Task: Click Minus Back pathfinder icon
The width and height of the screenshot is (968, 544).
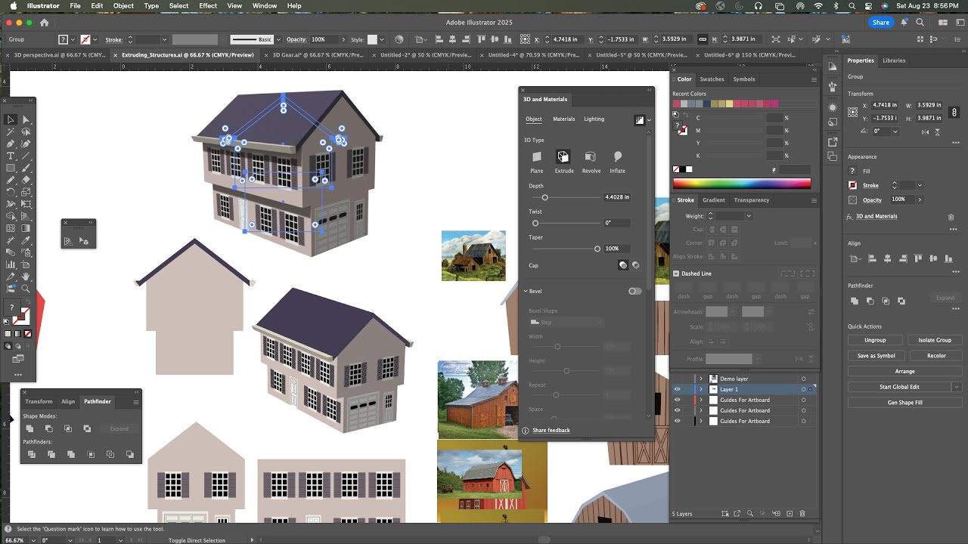Action: 130,454
